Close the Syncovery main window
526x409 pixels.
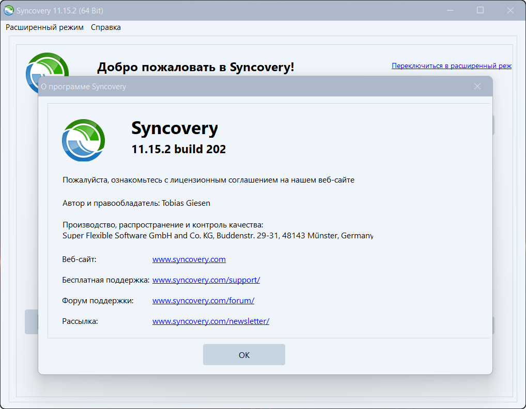510,10
